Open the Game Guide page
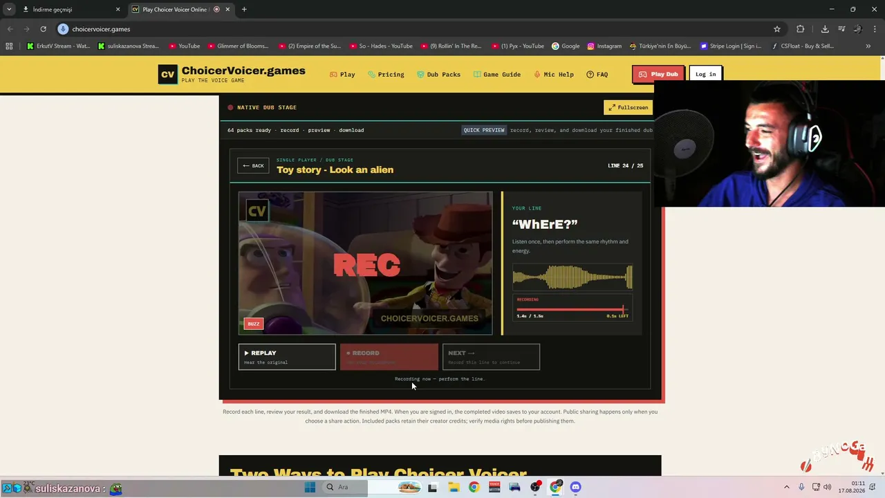 497,74
